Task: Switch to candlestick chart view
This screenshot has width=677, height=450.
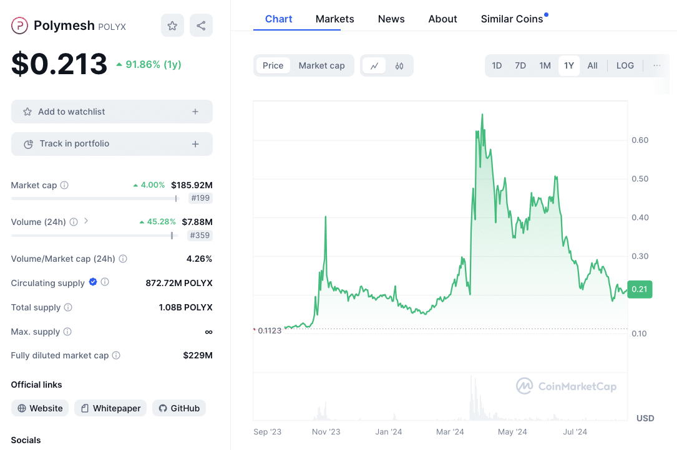Action: tap(399, 65)
